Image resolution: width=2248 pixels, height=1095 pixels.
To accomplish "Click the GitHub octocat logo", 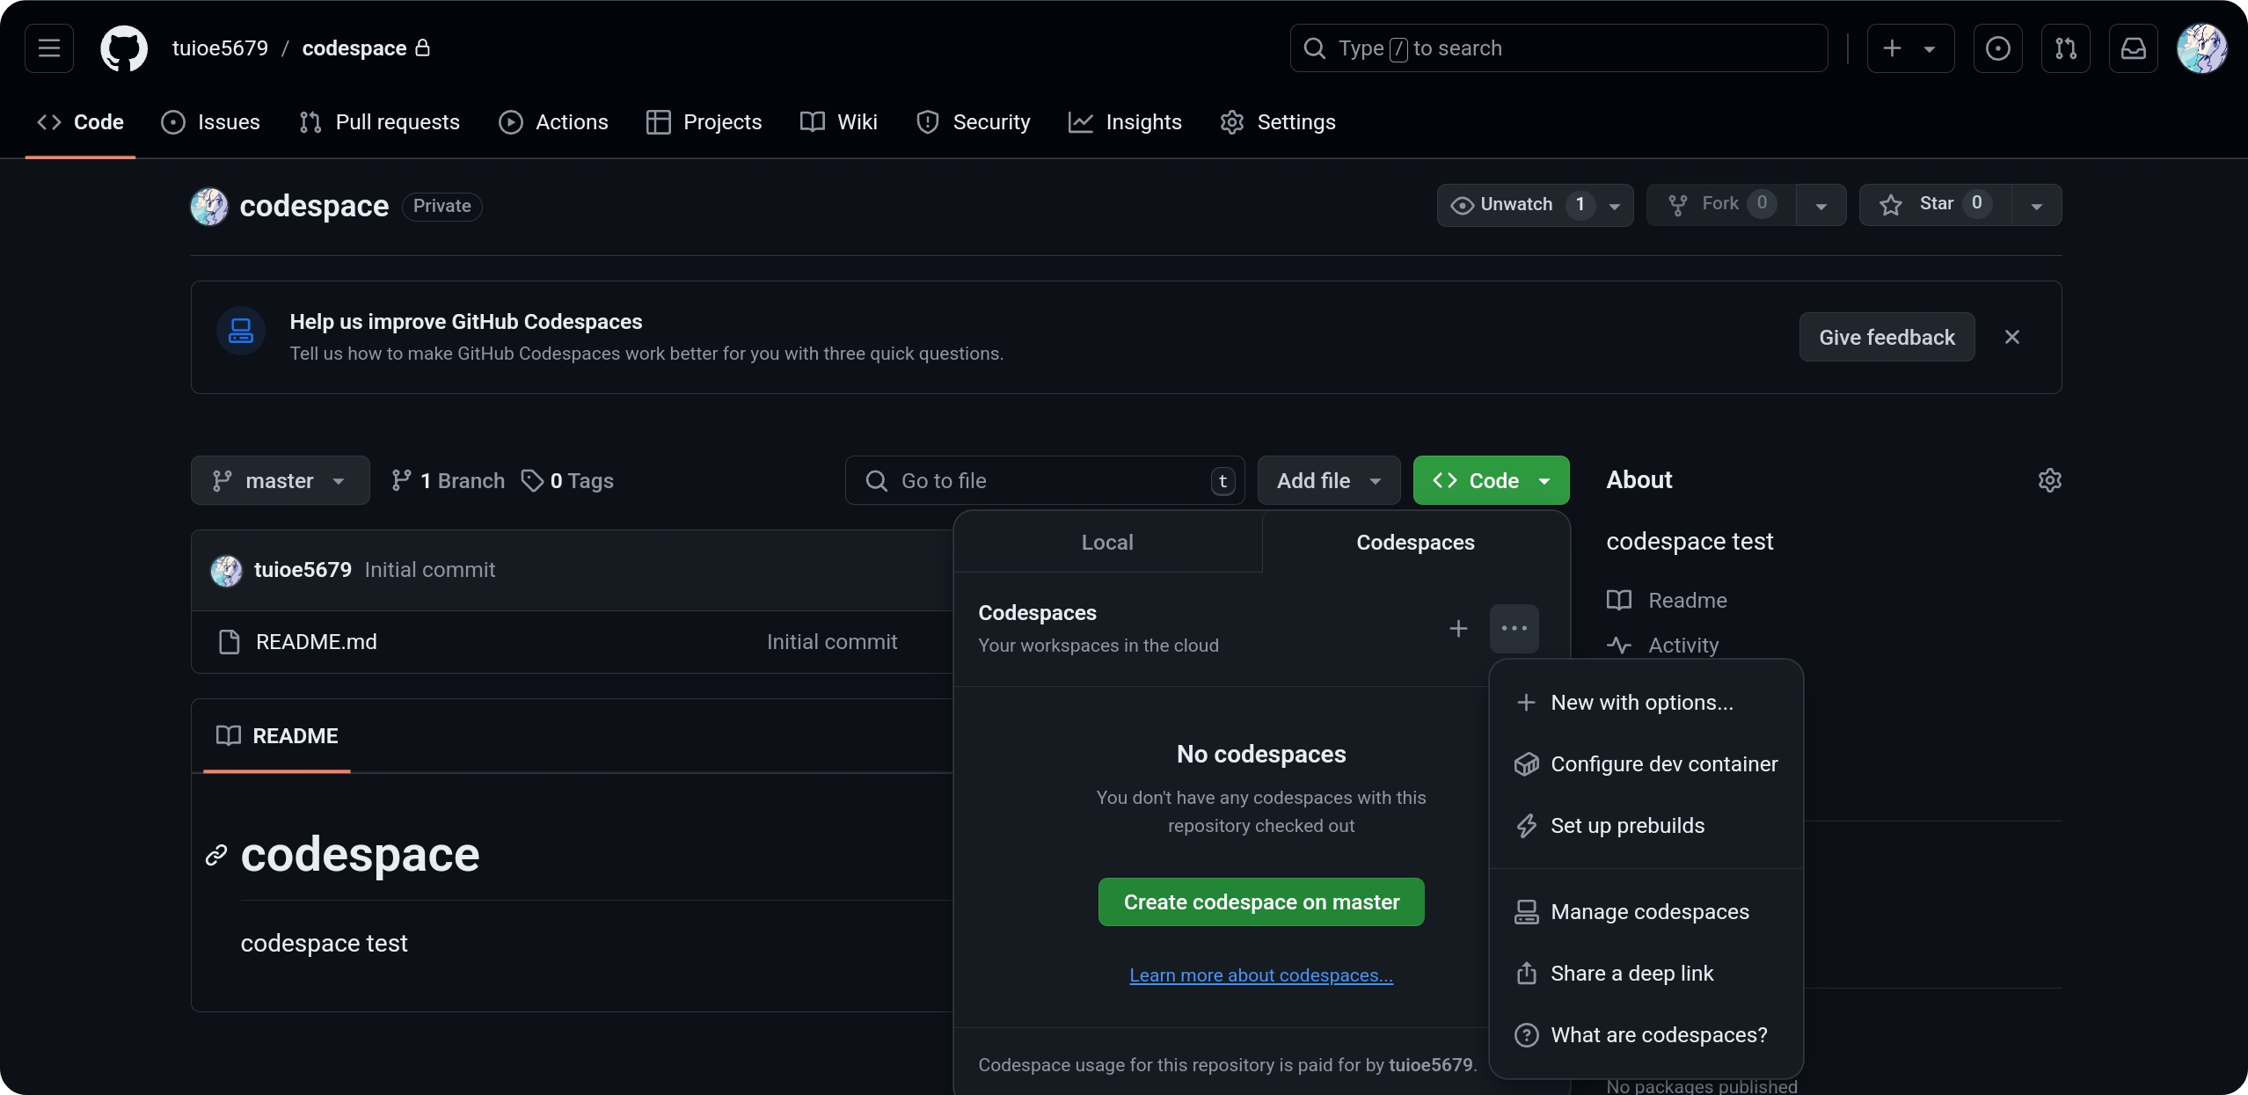I will click(124, 48).
